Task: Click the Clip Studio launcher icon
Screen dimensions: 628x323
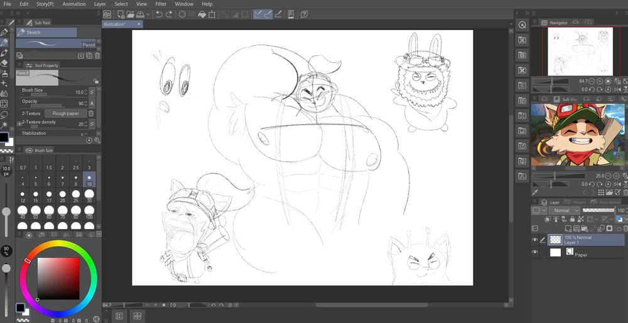Action: click(107, 14)
